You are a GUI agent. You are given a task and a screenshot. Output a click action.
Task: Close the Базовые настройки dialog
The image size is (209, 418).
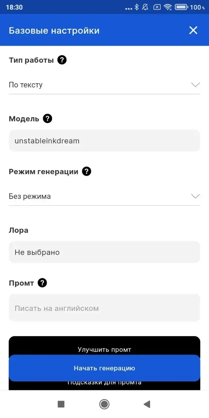tap(193, 30)
